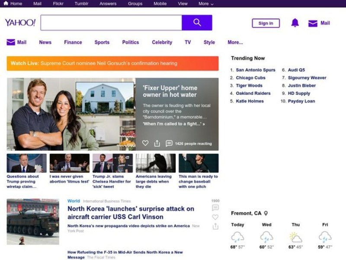Click the Sign in button

click(266, 23)
